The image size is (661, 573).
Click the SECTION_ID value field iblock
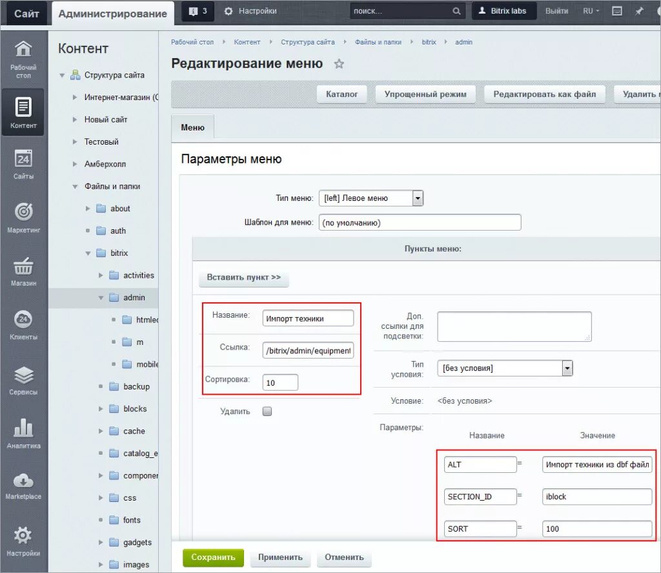click(597, 497)
